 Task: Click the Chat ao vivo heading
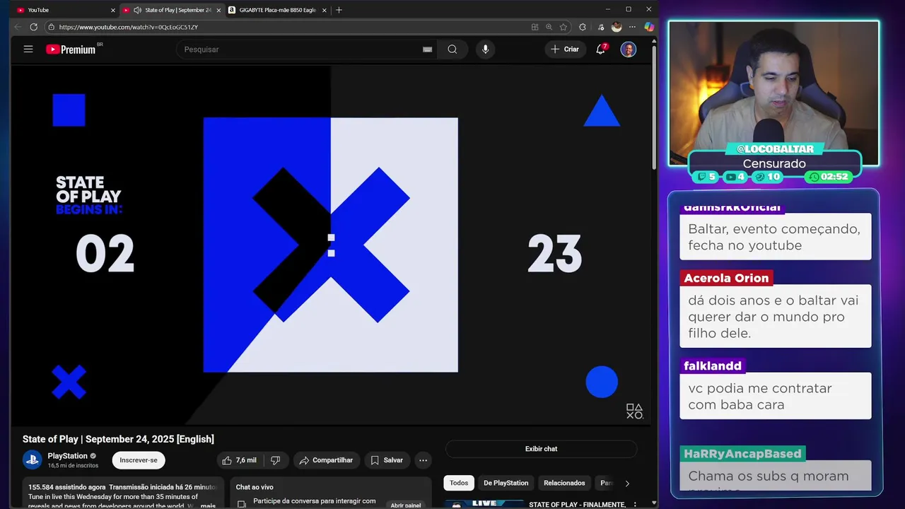click(x=255, y=487)
